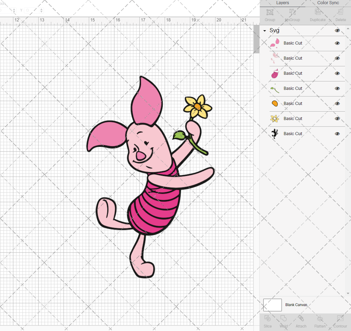This screenshot has width=351, height=331.
Task: Select the black silhouette layer thumbnail
Action: 275,134
